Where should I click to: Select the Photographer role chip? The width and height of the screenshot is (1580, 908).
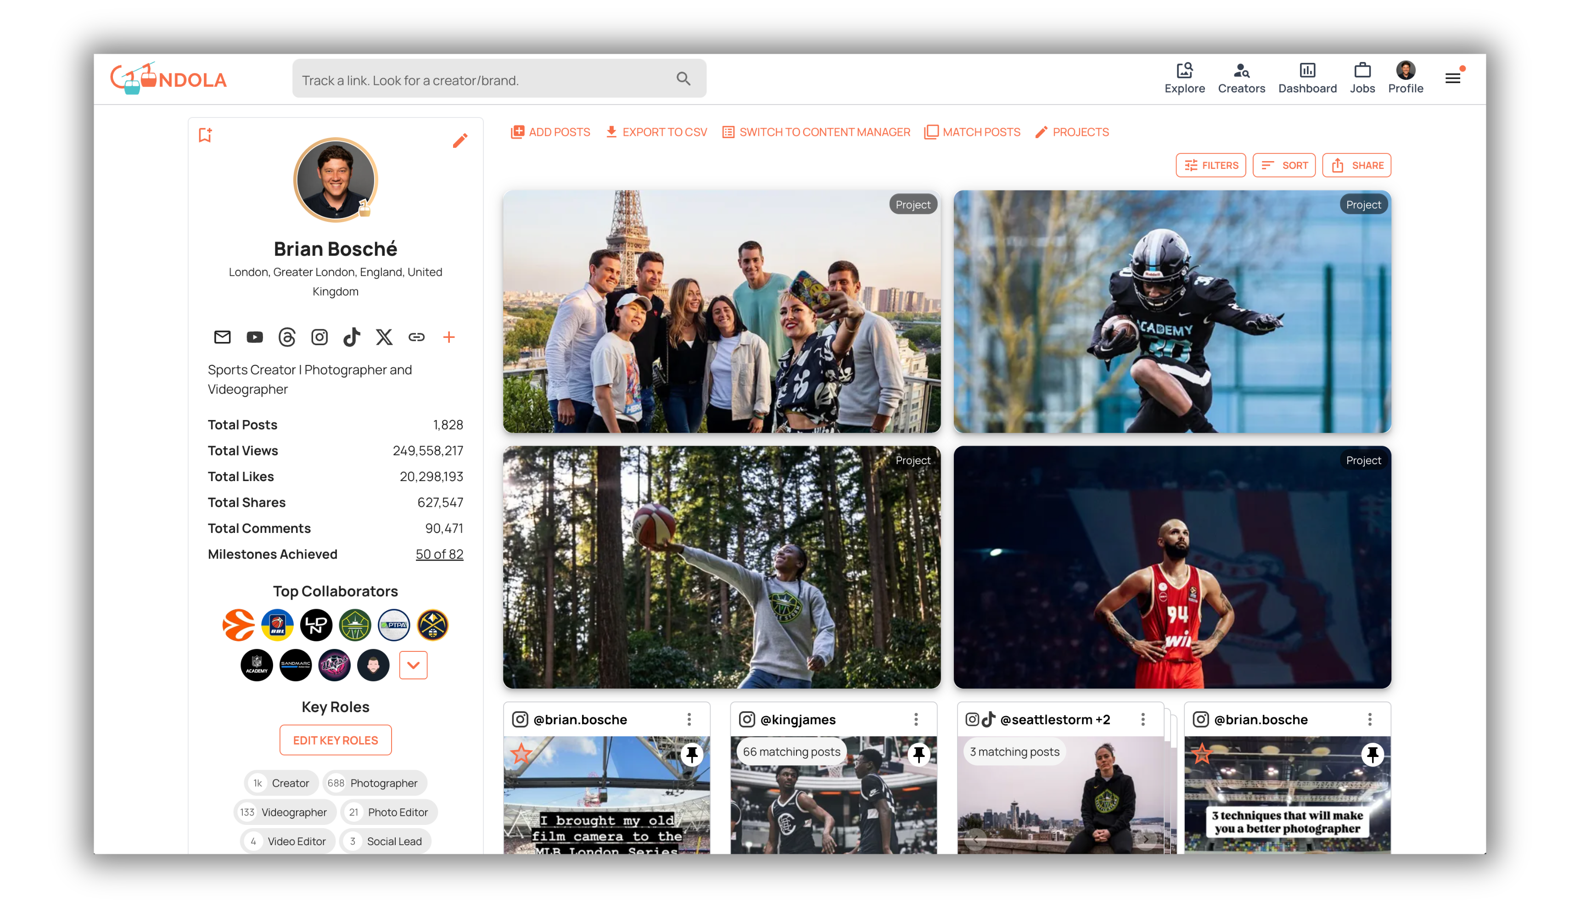[x=374, y=783]
